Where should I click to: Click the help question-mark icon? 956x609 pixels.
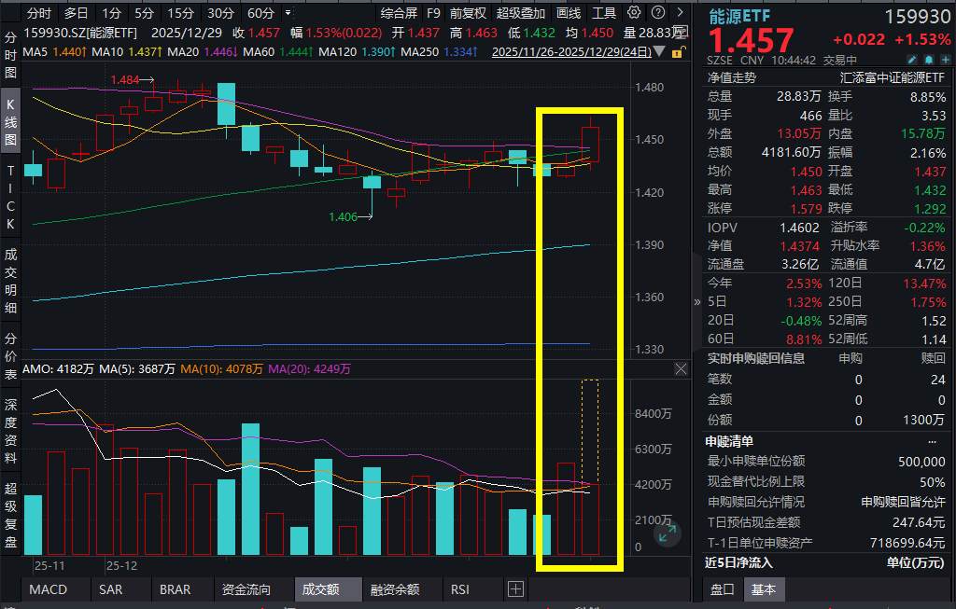point(657,13)
